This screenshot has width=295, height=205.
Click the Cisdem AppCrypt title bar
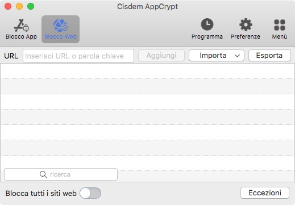(147, 7)
